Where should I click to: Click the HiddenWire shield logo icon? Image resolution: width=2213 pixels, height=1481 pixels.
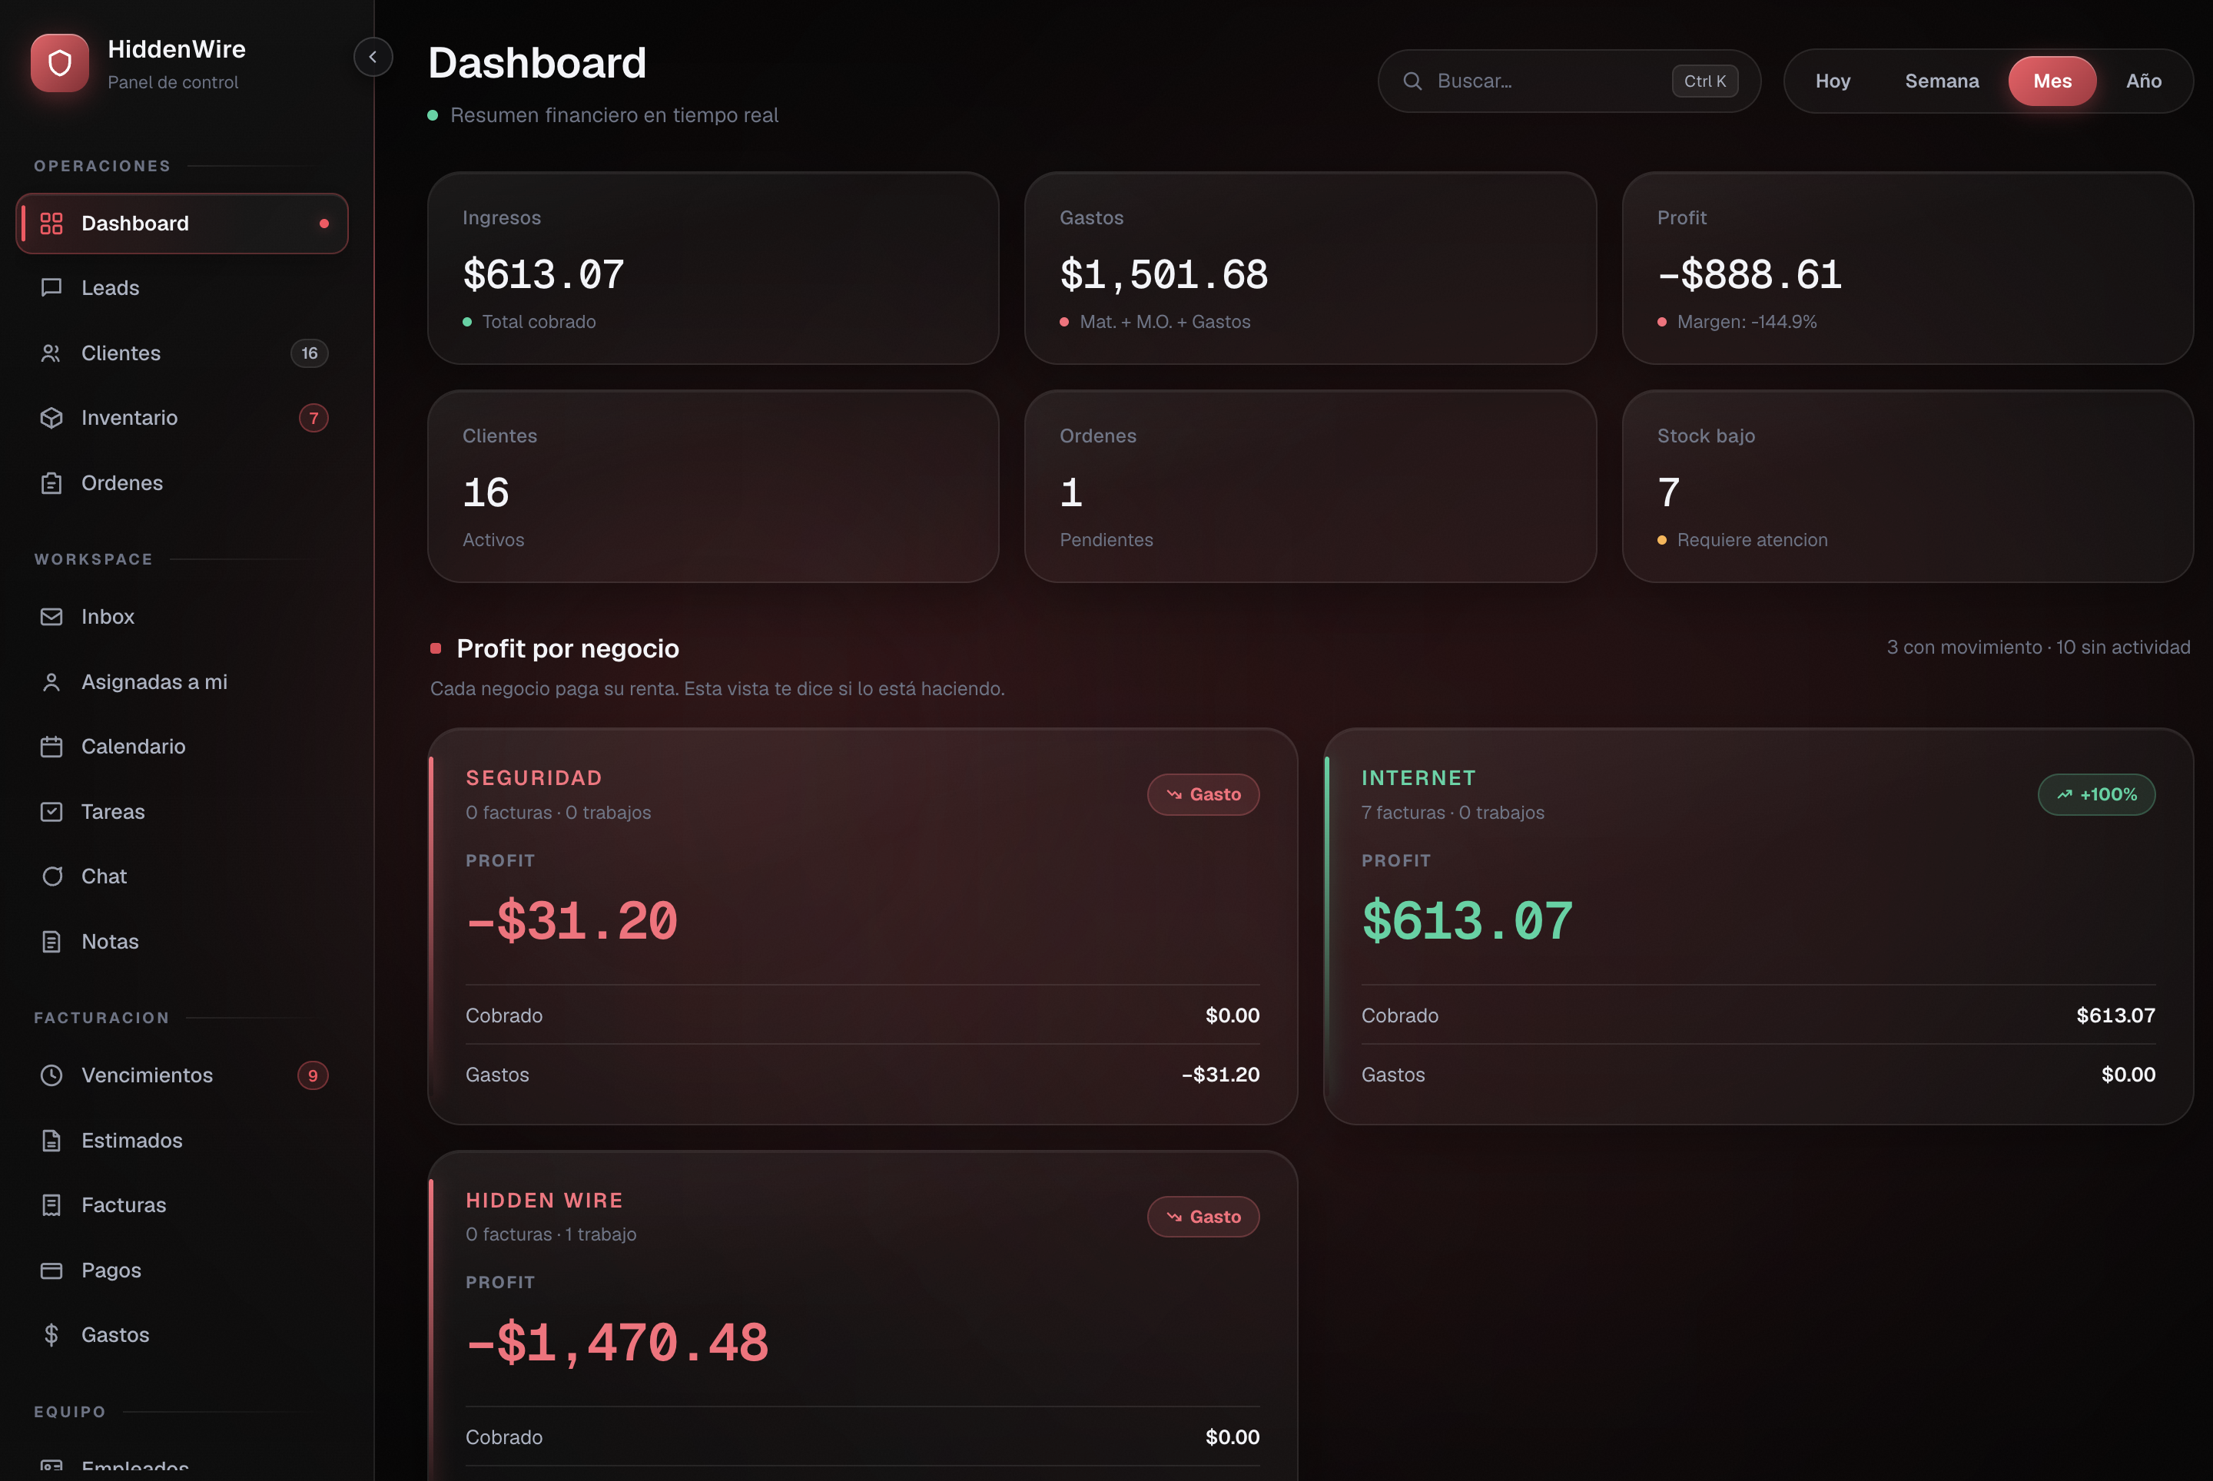click(59, 63)
